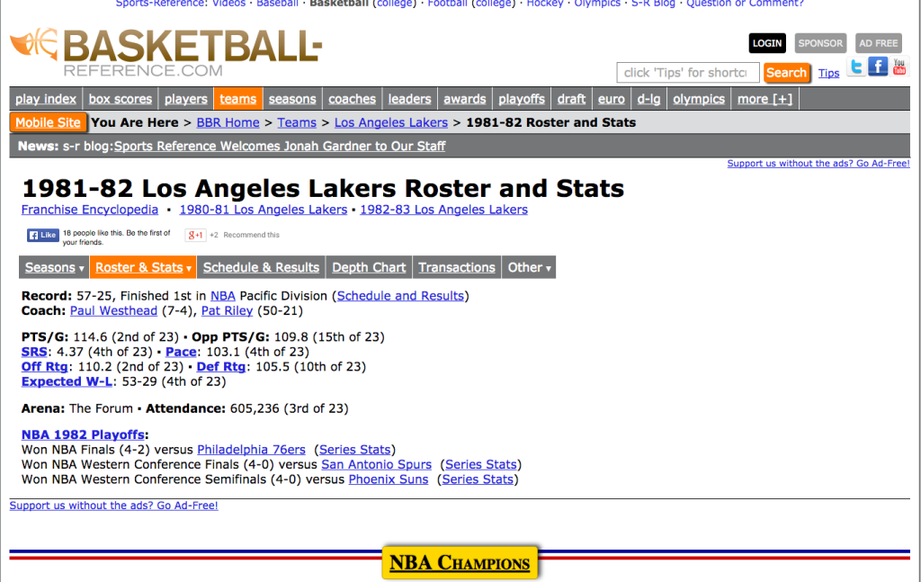The height and width of the screenshot is (582, 921).
Task: Go to the players section
Action: click(185, 99)
